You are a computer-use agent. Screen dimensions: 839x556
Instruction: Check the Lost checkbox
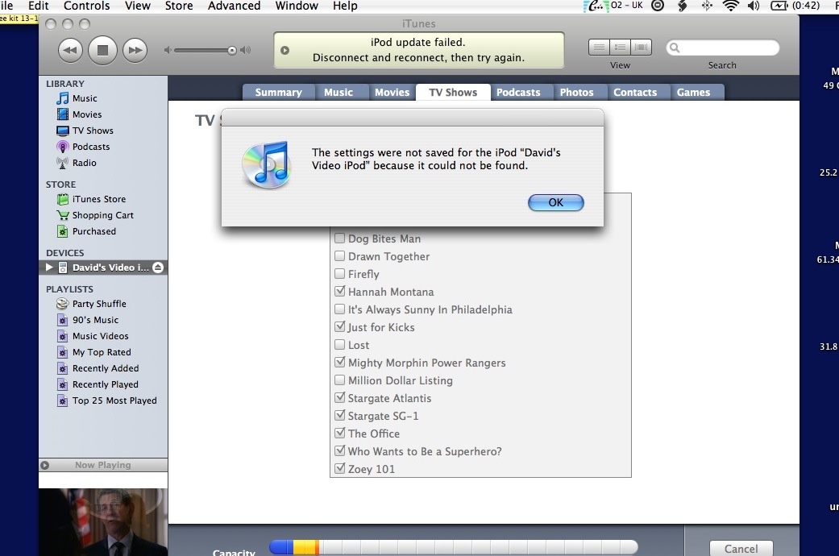[x=339, y=344]
